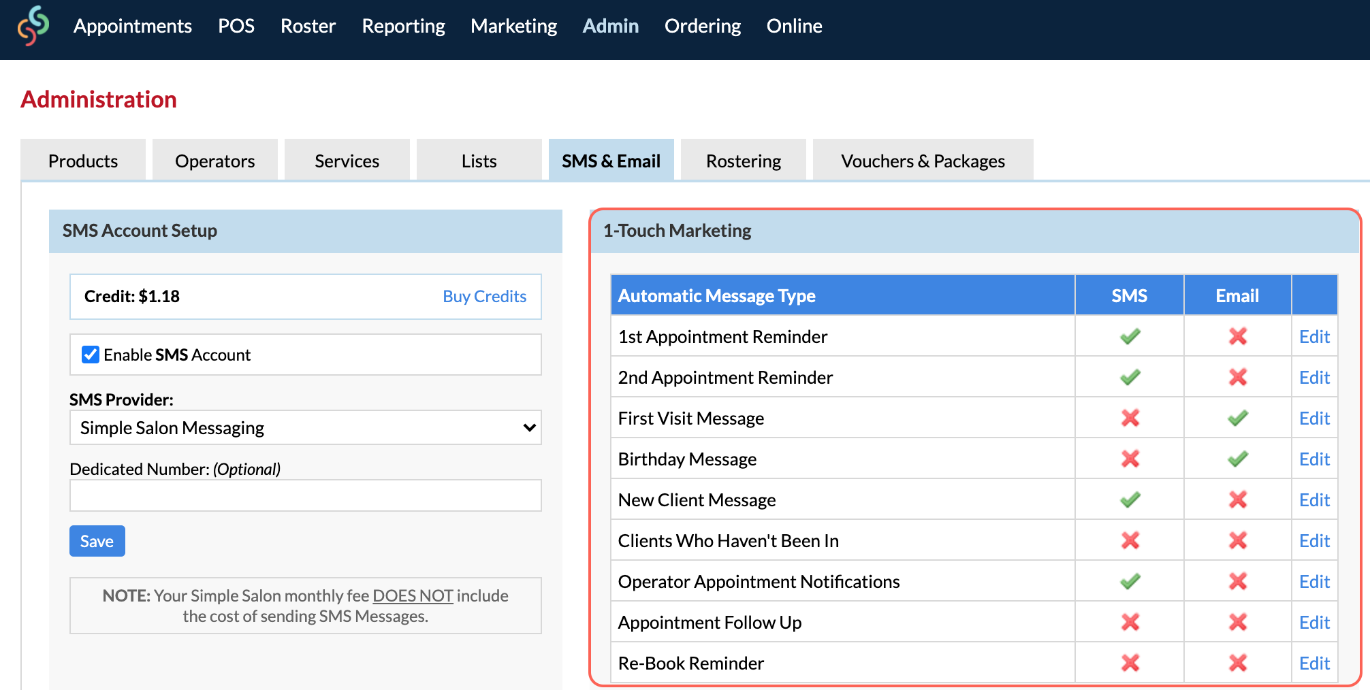Open Marketing in top navigation
Screen dimensions: 1370x690
[x=514, y=26]
